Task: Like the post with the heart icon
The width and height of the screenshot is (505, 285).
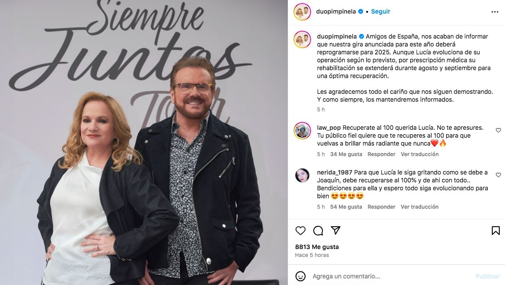Action: tap(300, 231)
